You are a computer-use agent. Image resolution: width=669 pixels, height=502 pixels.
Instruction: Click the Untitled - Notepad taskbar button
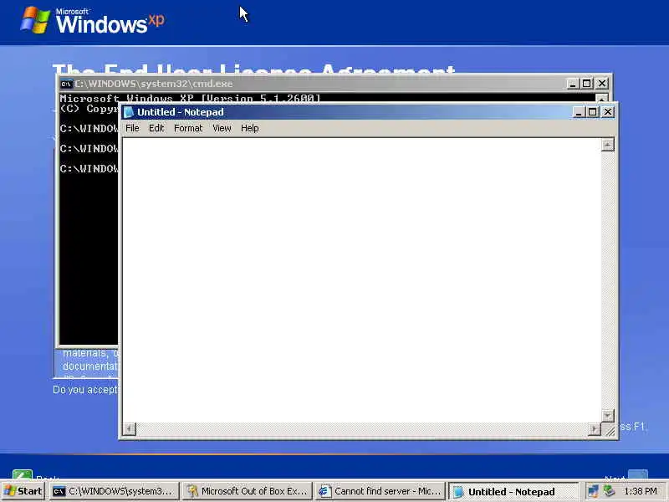pos(513,492)
